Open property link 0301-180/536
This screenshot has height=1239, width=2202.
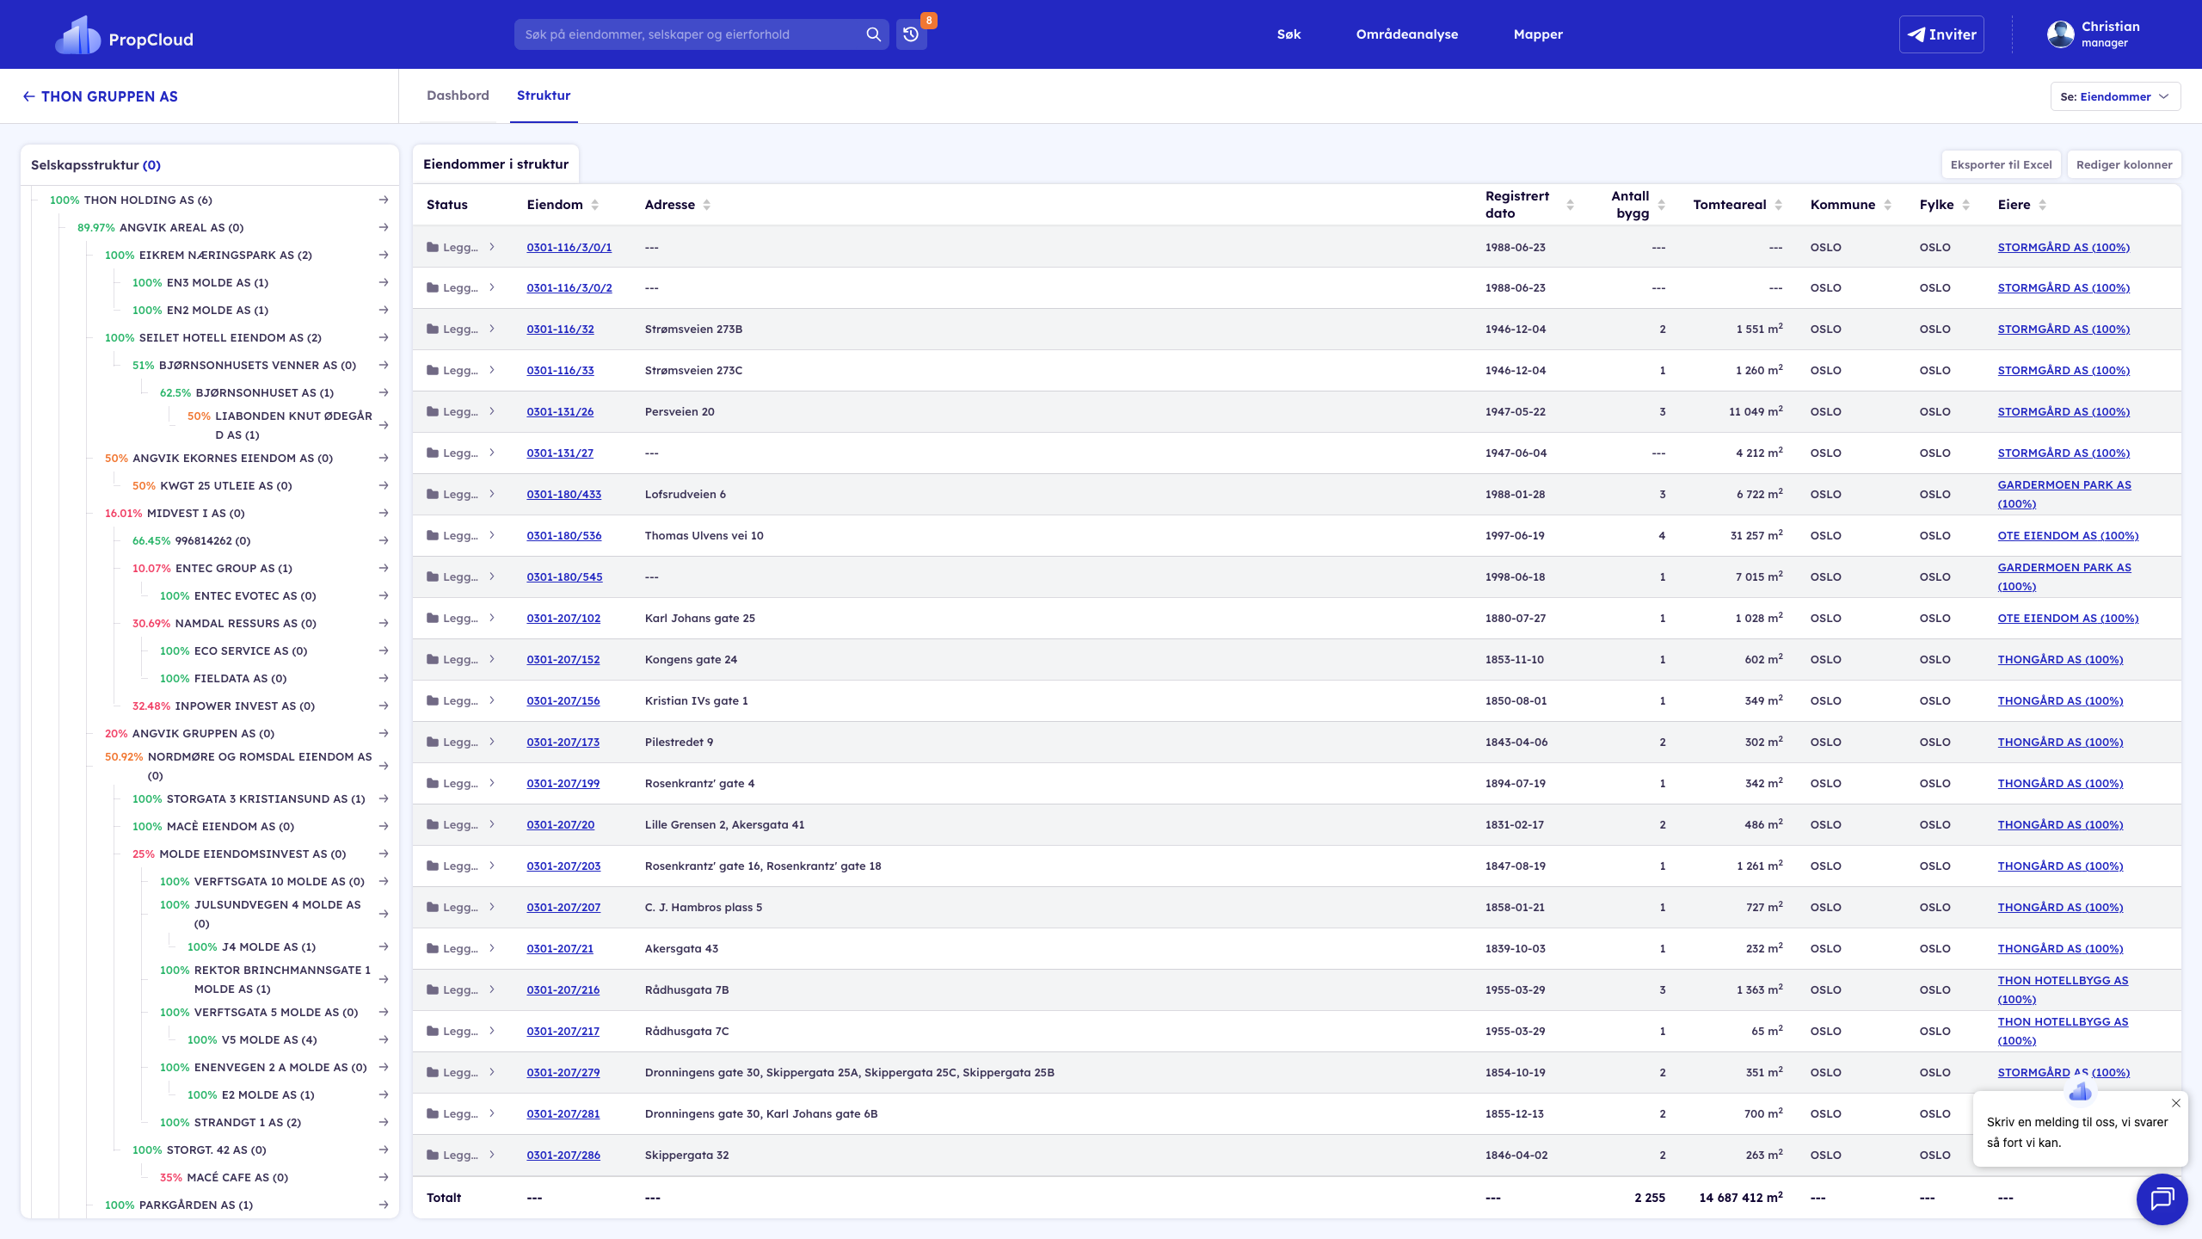(x=564, y=536)
